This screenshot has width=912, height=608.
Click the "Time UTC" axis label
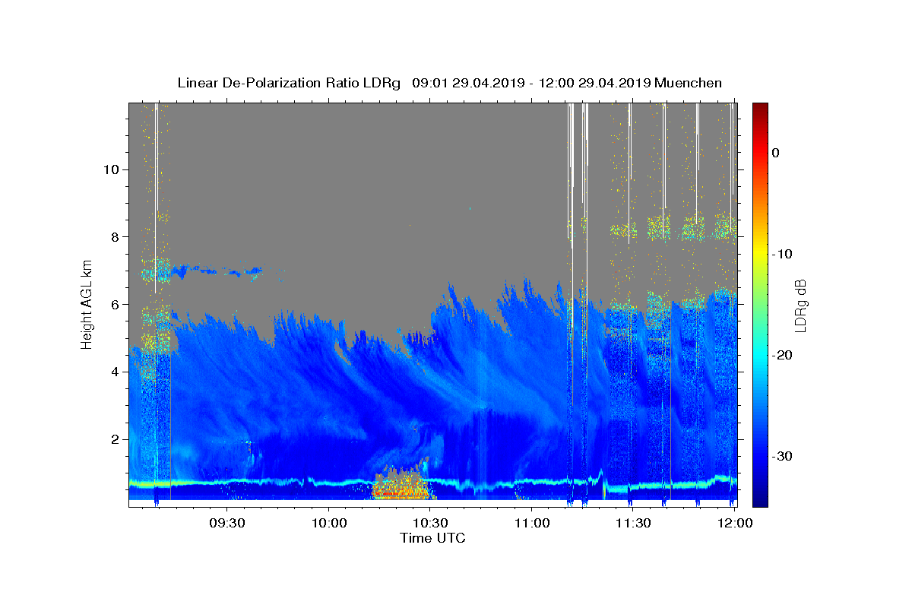point(432,538)
